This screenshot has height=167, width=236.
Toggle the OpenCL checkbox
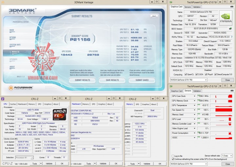[186, 74]
